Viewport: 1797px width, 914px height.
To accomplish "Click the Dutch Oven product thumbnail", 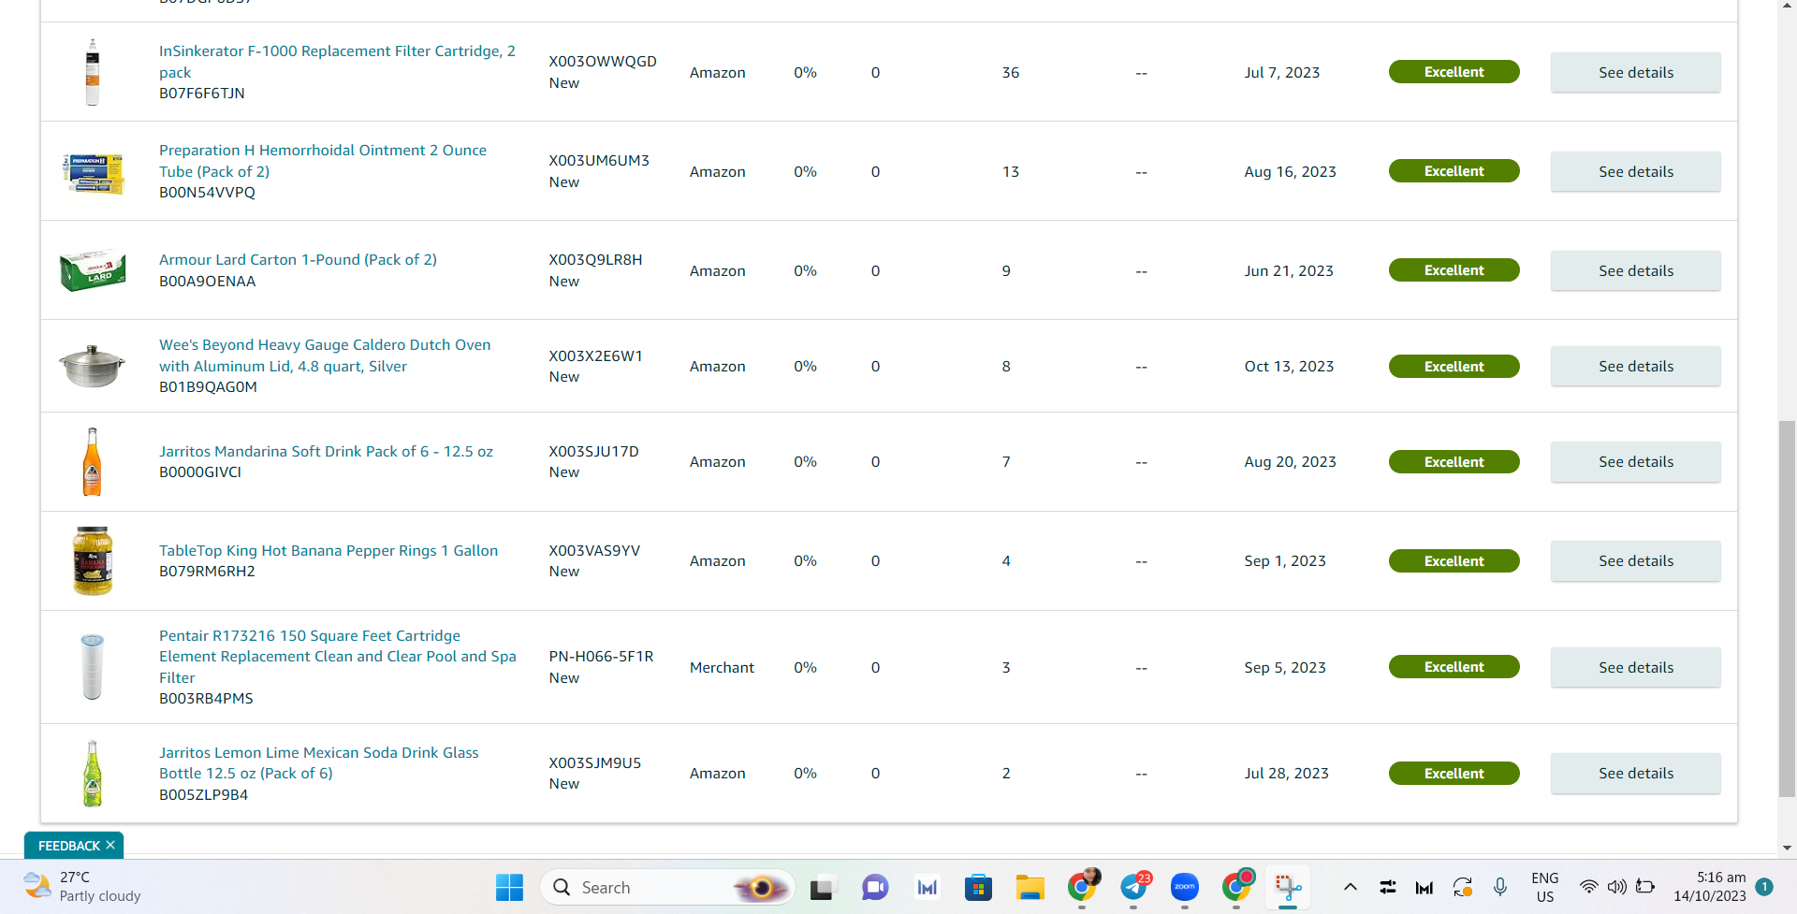I will pos(92,366).
